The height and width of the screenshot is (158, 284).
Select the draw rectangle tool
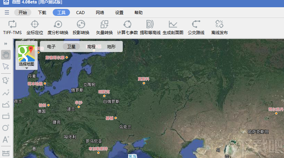click(x=6, y=116)
